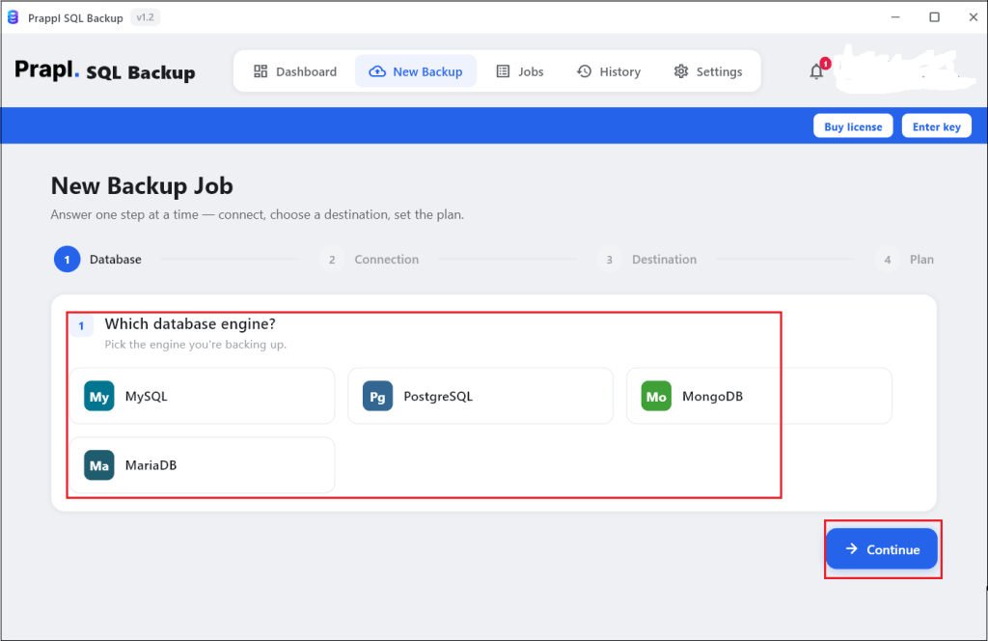
Task: Maximize the Prappl SQL Backup window
Action: pyautogui.click(x=934, y=17)
